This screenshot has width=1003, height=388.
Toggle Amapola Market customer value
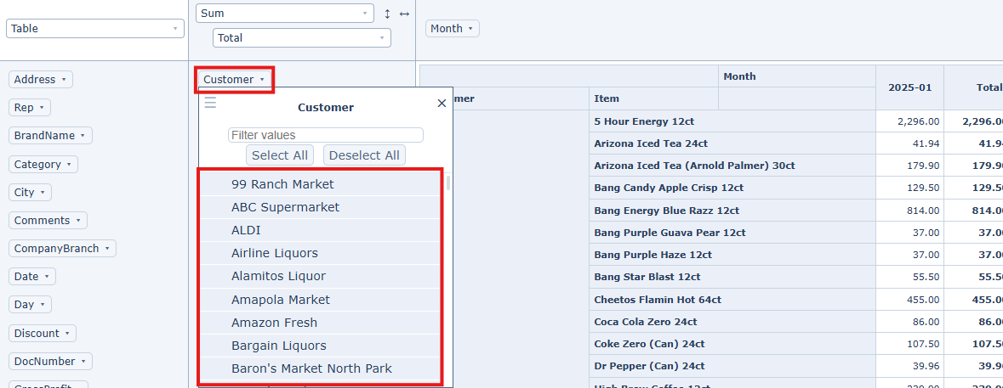pyautogui.click(x=321, y=300)
